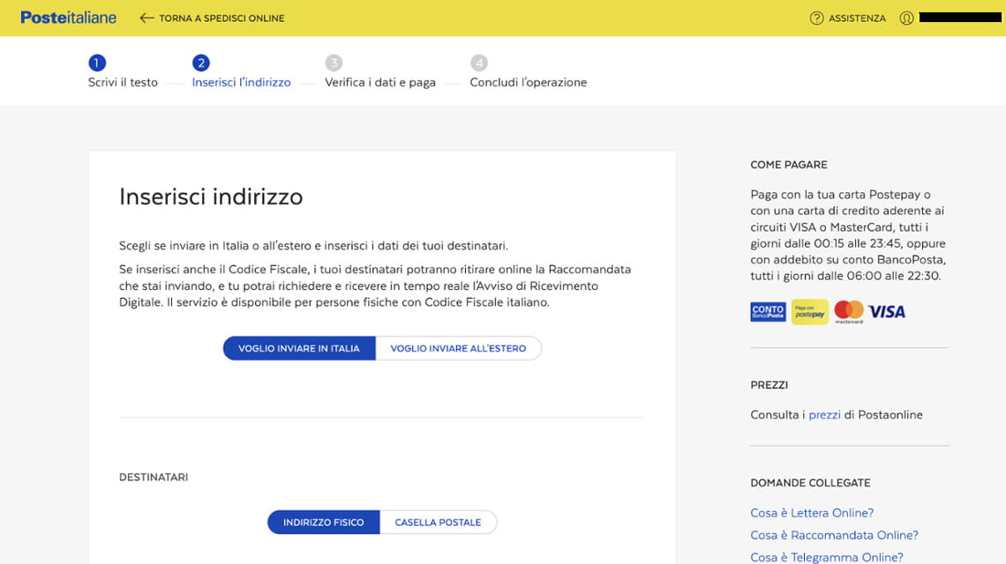
Task: Click the Mastercard logo
Action: (849, 311)
